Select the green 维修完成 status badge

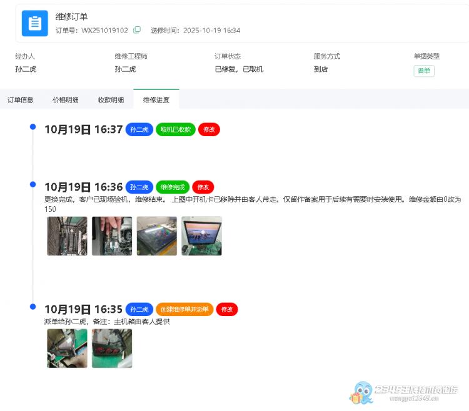click(x=173, y=187)
